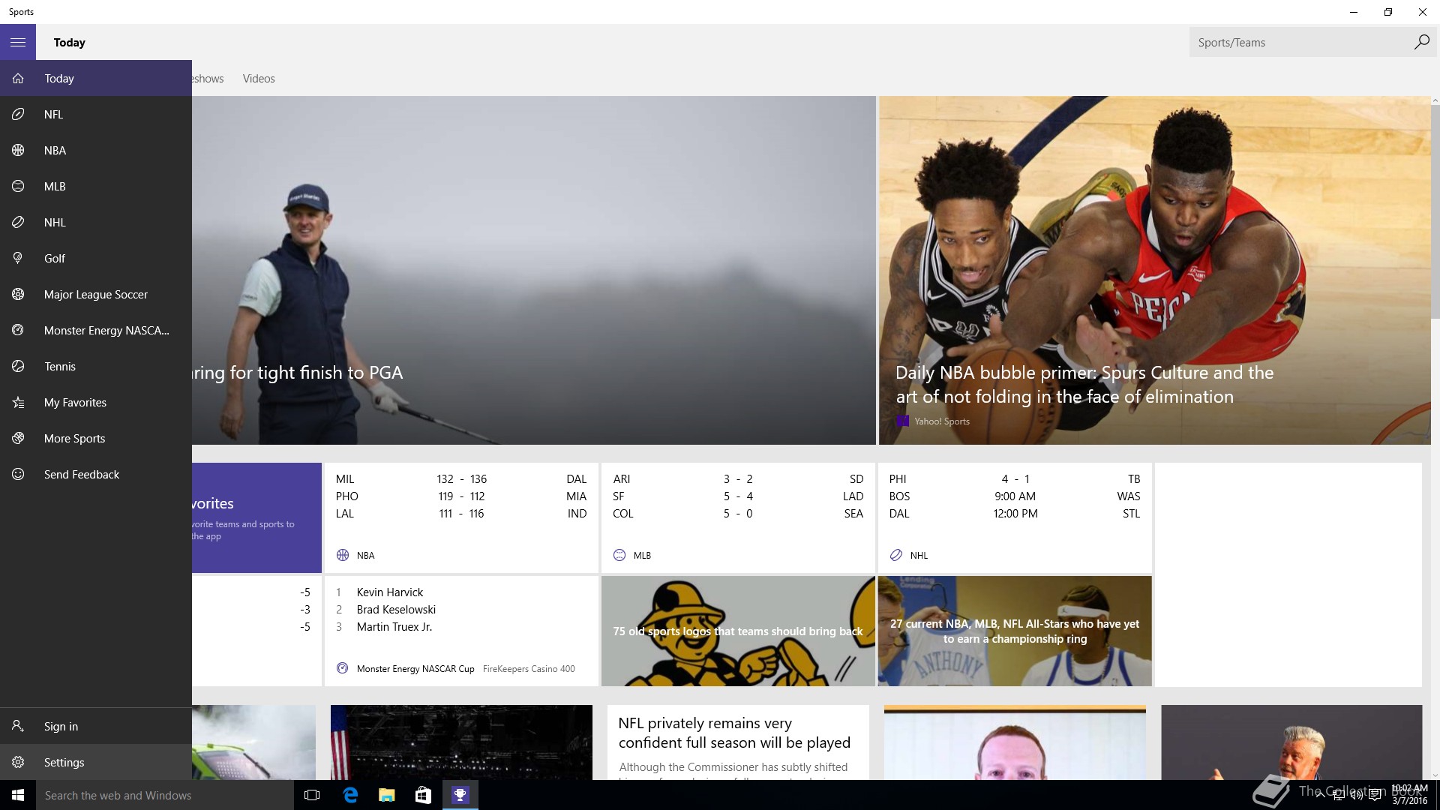
Task: Switch to the Videos tab
Action: pos(259,79)
